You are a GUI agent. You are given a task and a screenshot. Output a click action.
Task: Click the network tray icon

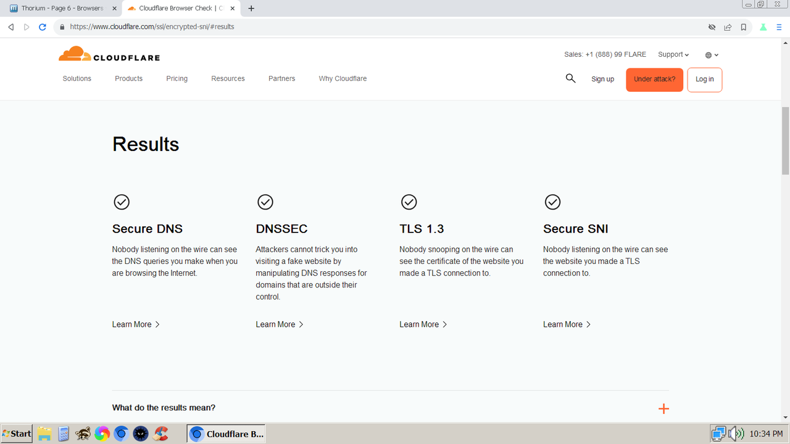718,434
